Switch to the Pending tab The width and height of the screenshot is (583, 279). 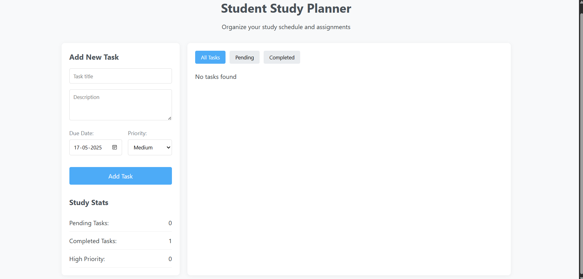244,57
